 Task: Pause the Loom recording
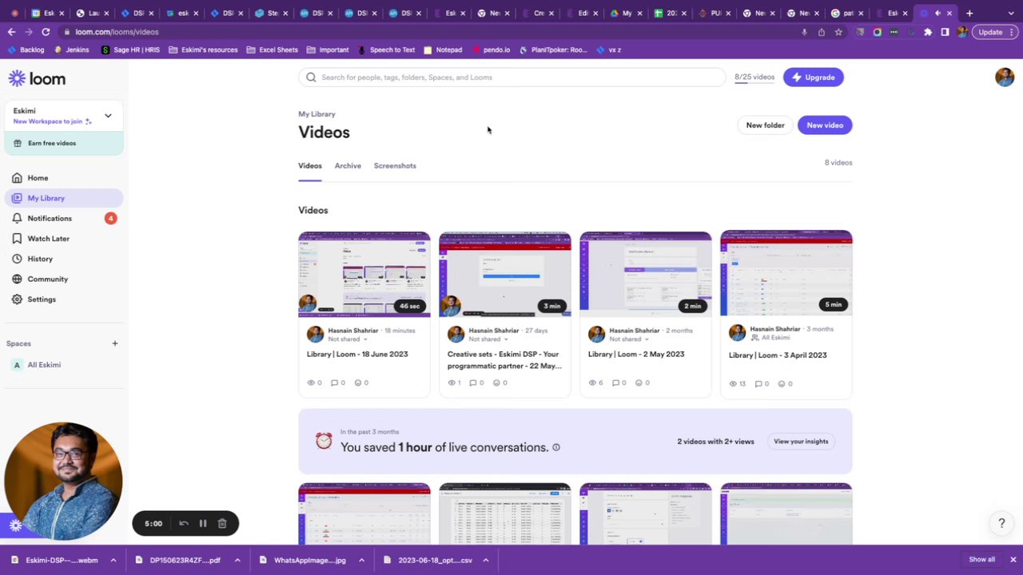click(203, 524)
